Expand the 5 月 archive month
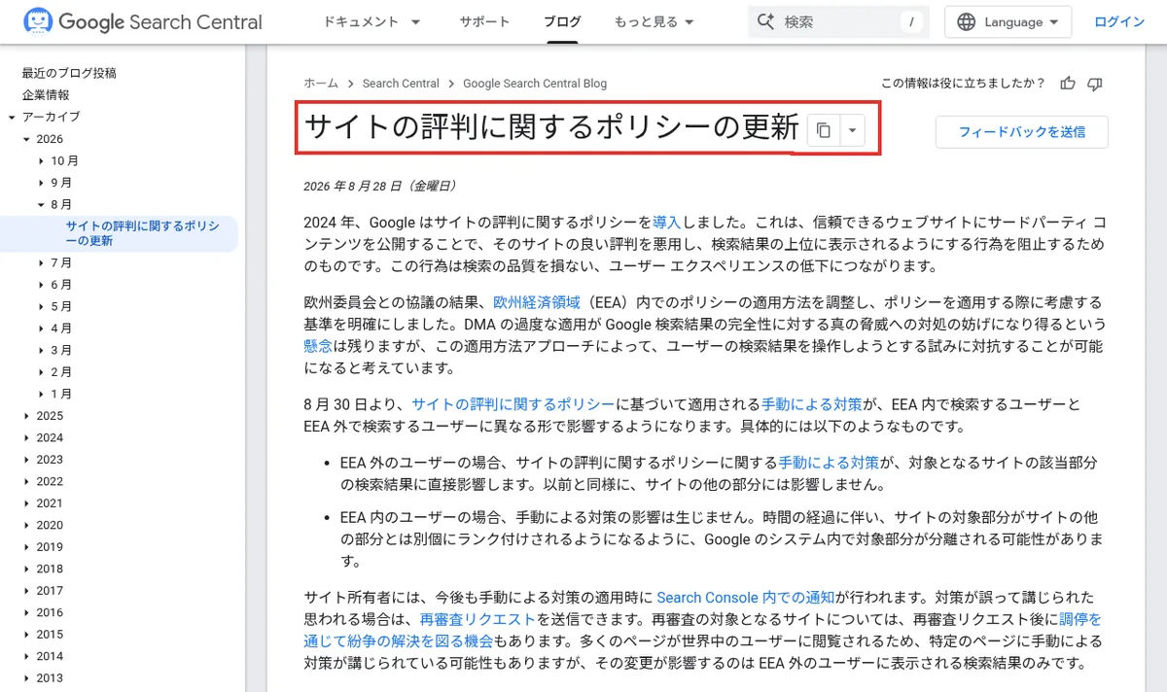Screen dimensions: 1167x692 tap(41, 307)
